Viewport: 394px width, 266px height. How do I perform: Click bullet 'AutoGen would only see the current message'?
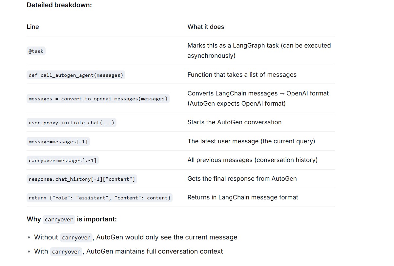(x=136, y=237)
